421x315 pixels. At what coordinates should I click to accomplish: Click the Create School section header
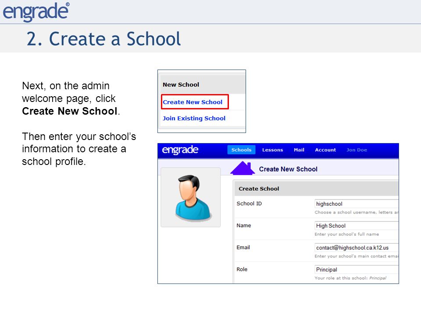259,189
